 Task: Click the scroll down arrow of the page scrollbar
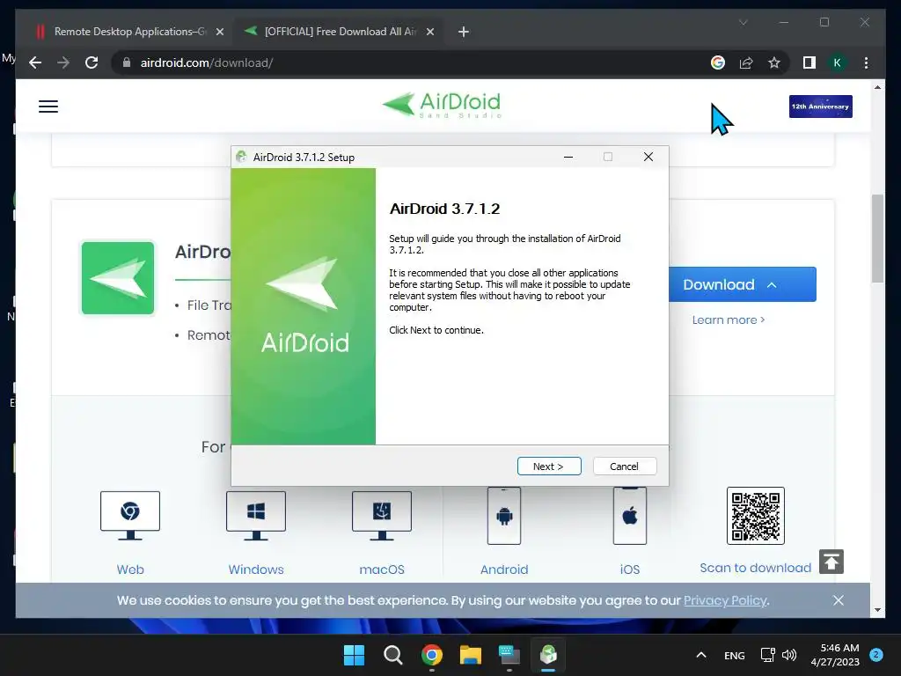point(877,610)
